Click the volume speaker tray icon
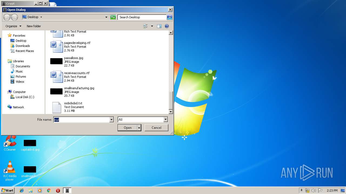This screenshot has height=194, width=346. (x=314, y=190)
